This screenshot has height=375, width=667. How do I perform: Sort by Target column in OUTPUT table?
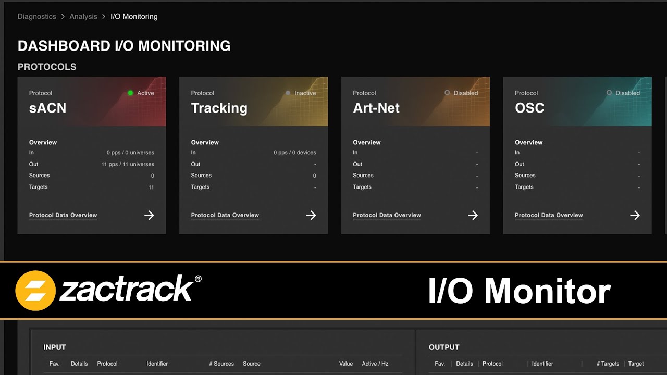click(636, 364)
